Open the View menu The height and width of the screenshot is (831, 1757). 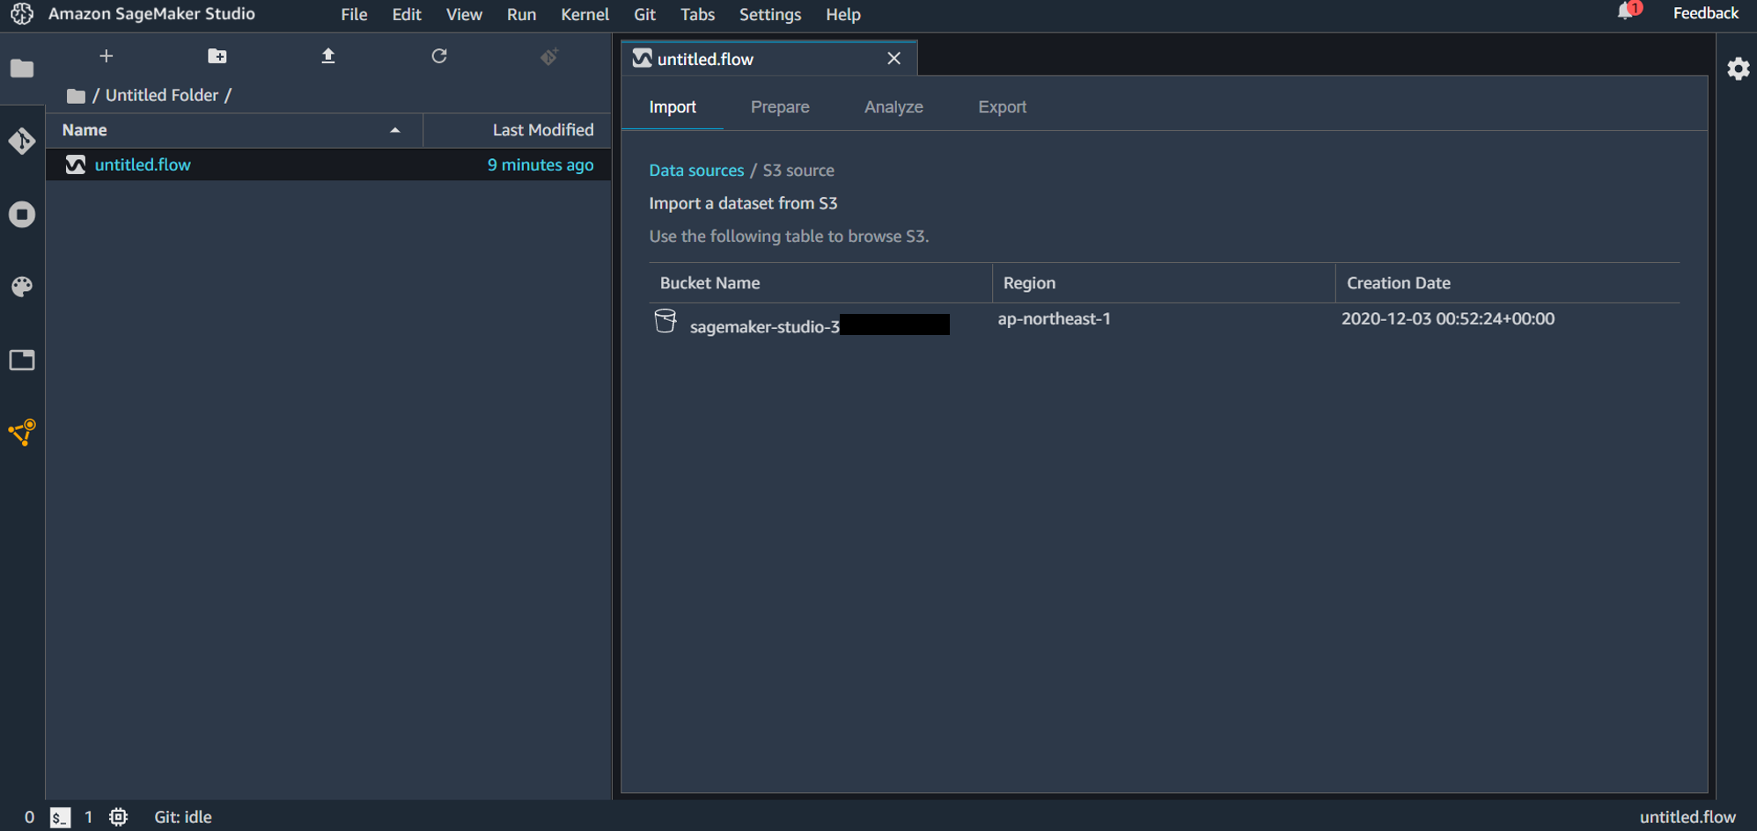[464, 14]
